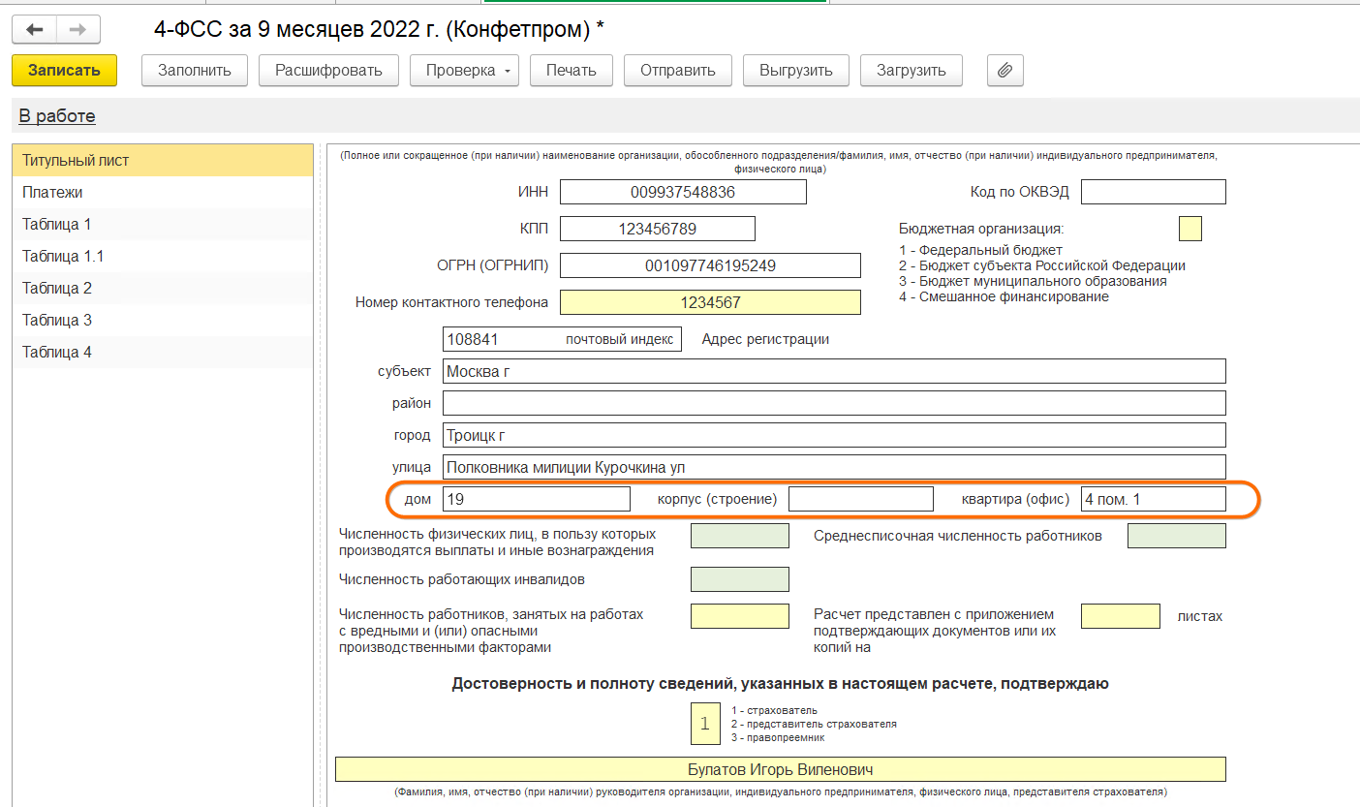Open attachments via the paperclip icon

point(1005,70)
